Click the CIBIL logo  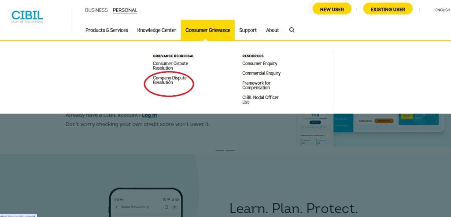[27, 17]
